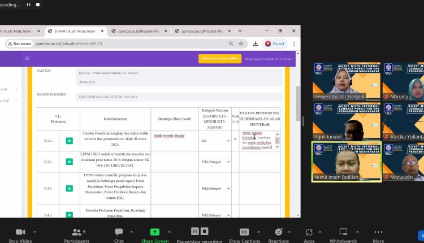Toggle the hamburger sidebar menu
This screenshot has height=243, width=424.
point(27,58)
